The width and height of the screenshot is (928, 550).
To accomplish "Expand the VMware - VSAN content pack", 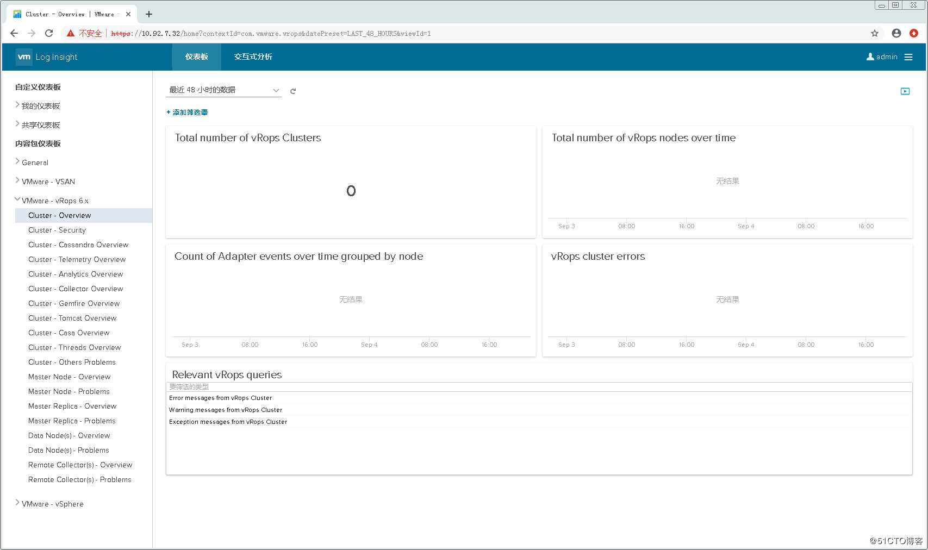I will click(17, 180).
